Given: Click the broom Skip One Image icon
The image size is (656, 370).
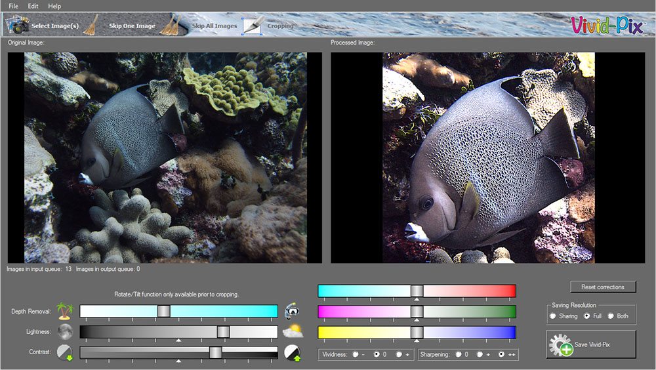Looking at the screenshot, I should coord(91,25).
